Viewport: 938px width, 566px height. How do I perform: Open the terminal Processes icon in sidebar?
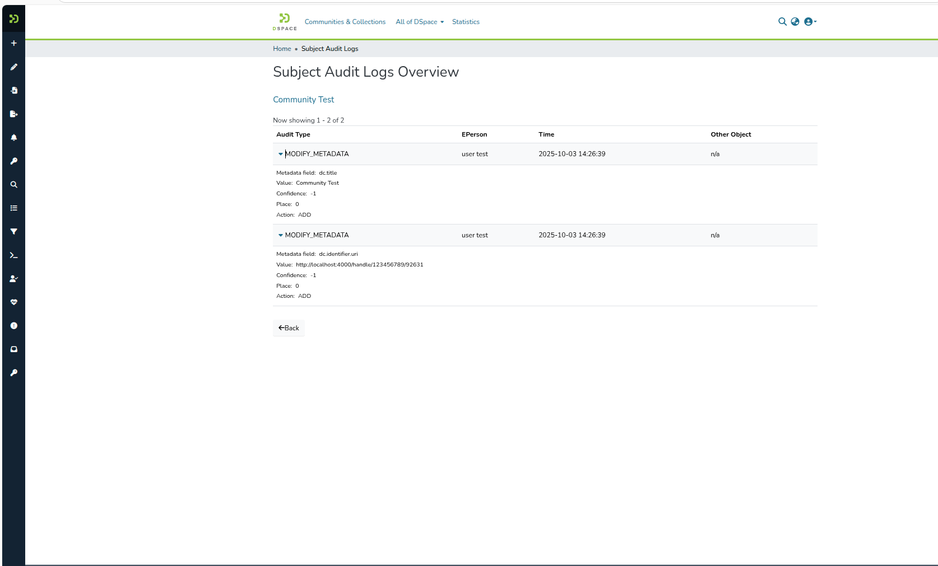(x=14, y=255)
